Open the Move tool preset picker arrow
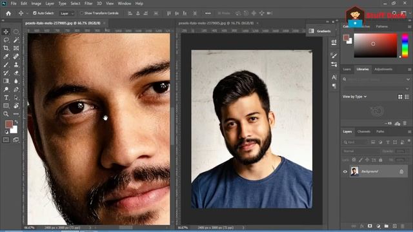413x232 pixels. click(x=27, y=13)
